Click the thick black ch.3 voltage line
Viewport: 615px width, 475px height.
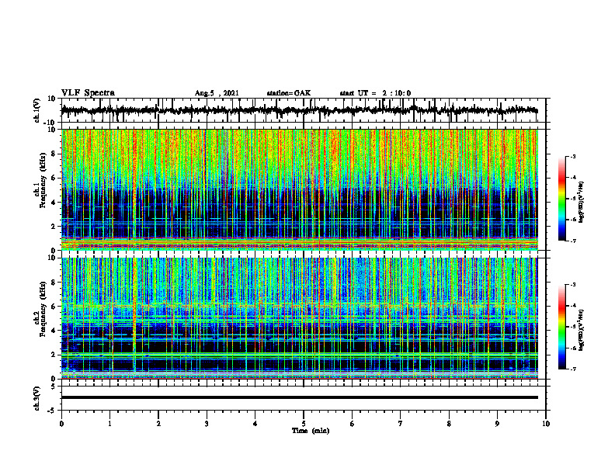click(300, 397)
